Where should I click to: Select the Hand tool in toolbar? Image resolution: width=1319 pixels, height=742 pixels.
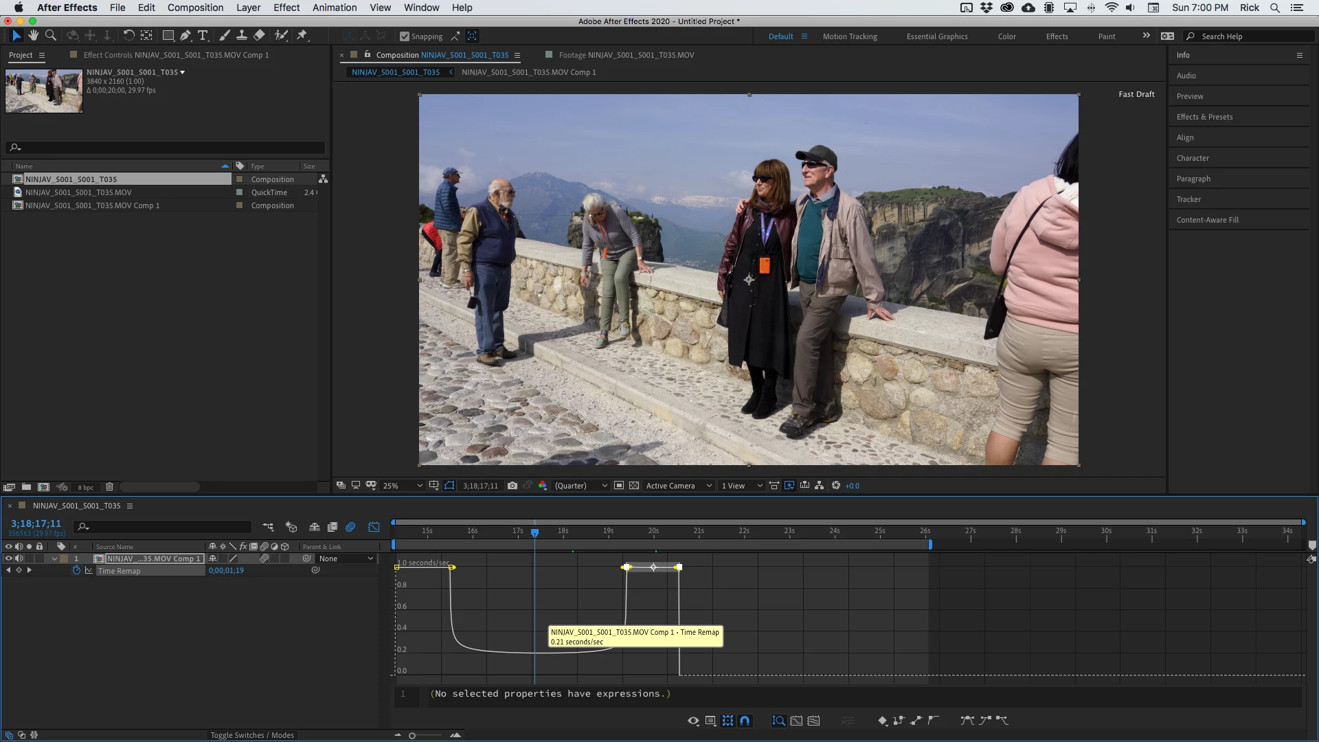tap(33, 36)
